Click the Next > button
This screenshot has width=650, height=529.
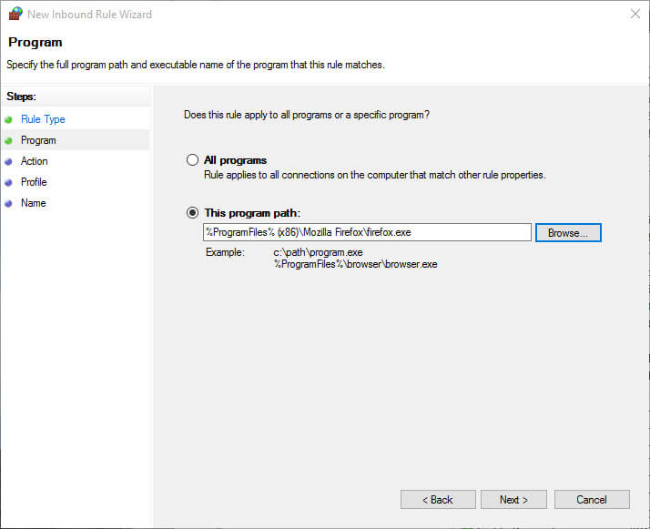(x=513, y=500)
